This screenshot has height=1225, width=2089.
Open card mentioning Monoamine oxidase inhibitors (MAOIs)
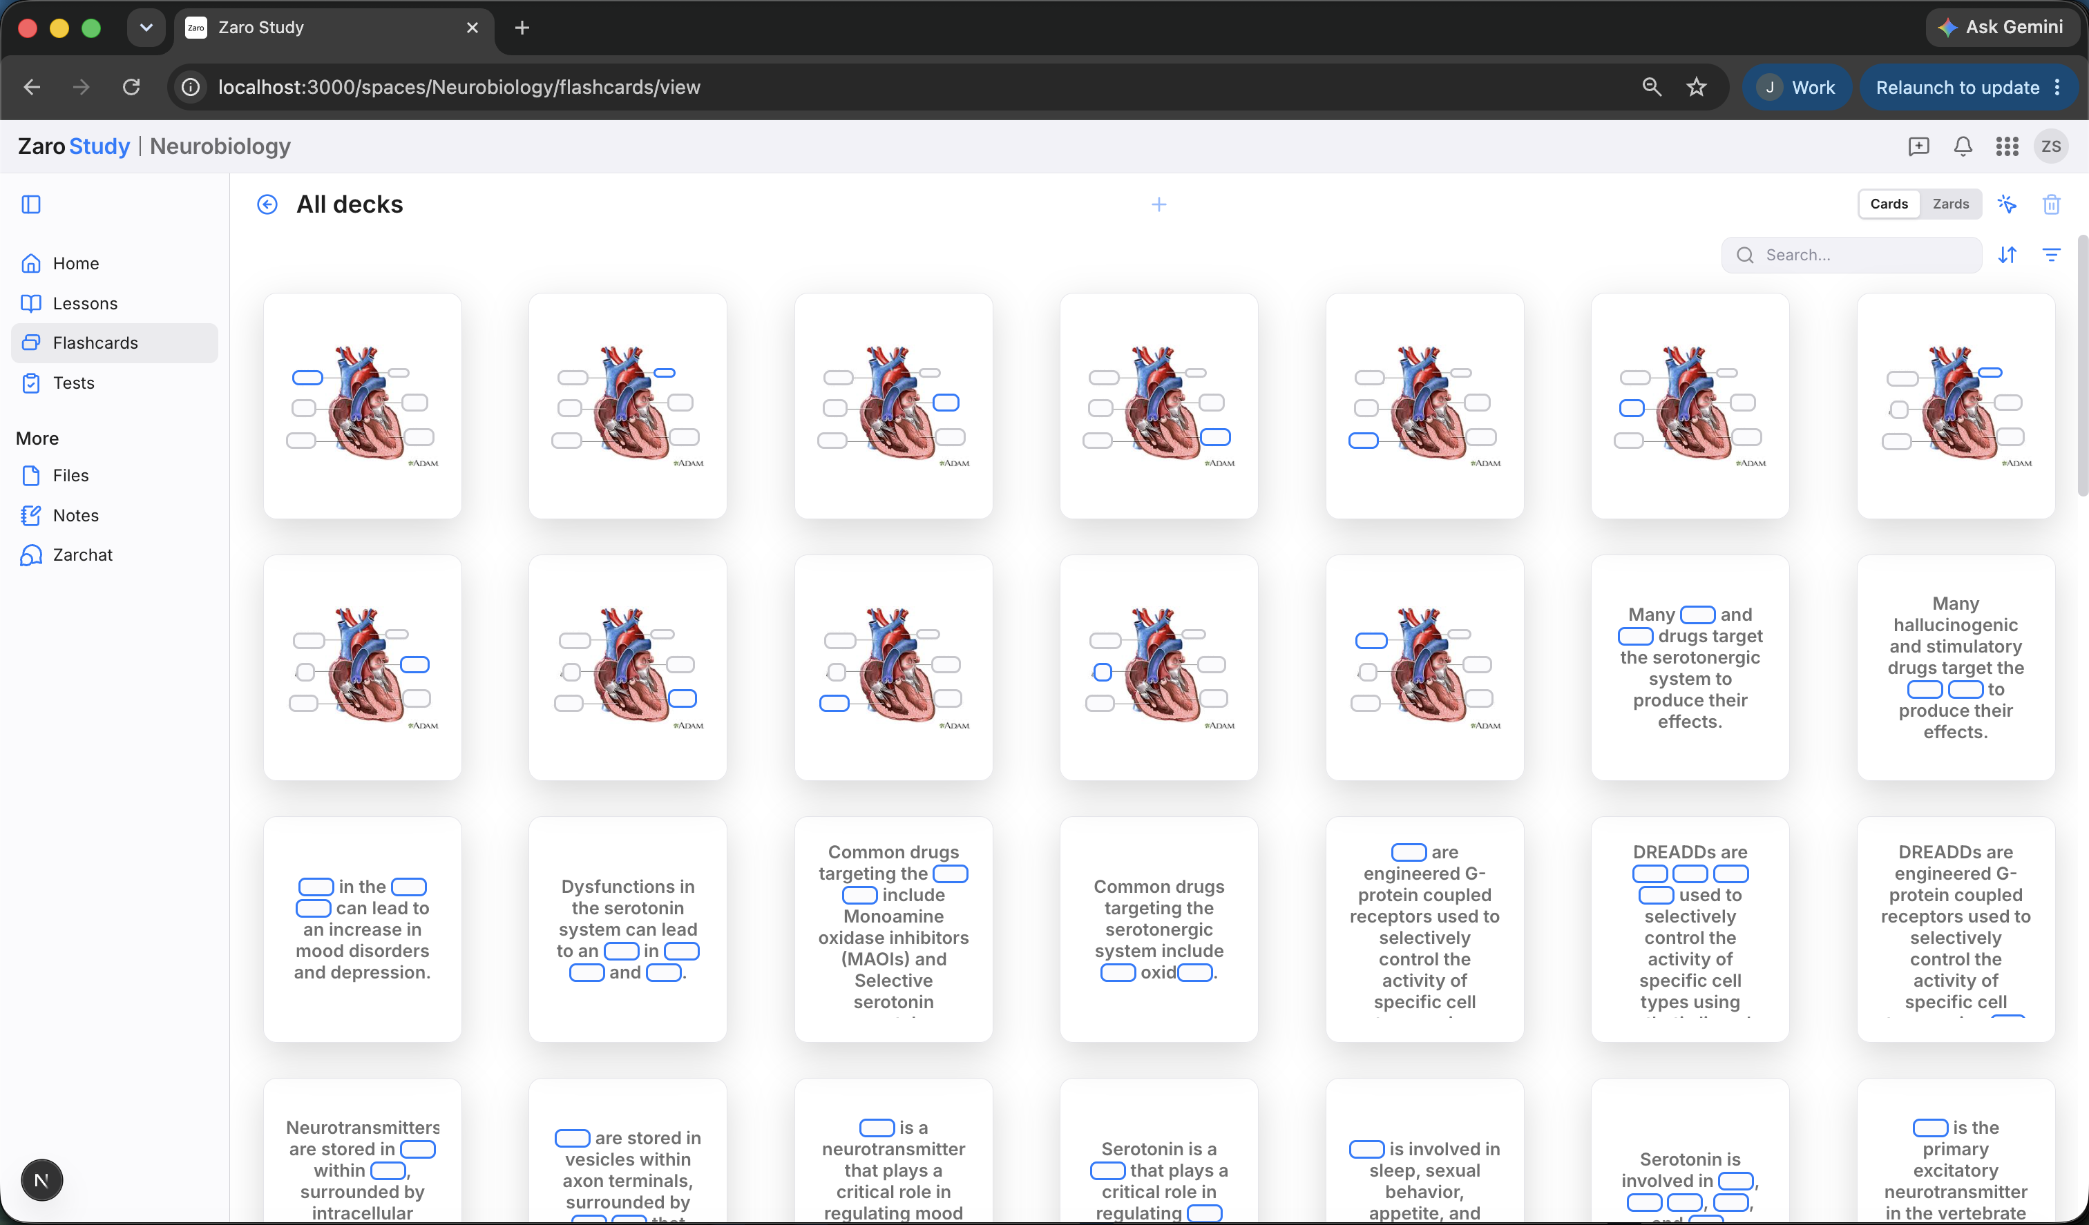click(x=894, y=929)
